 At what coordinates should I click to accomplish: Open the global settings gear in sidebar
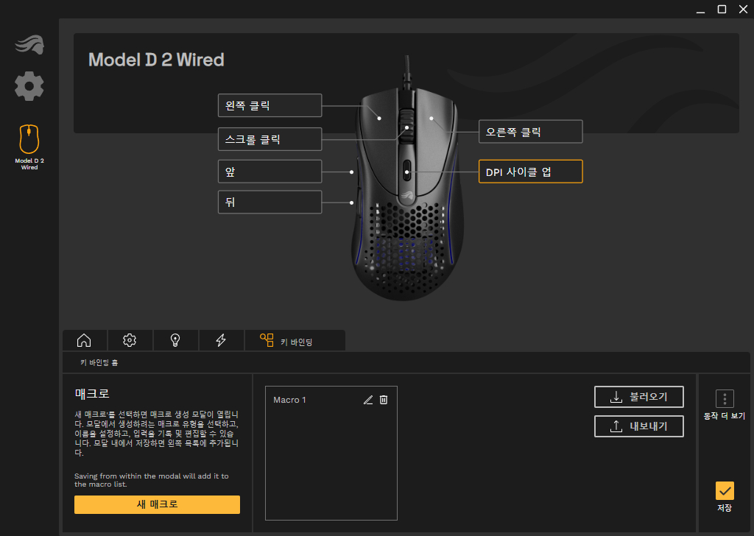[29, 86]
